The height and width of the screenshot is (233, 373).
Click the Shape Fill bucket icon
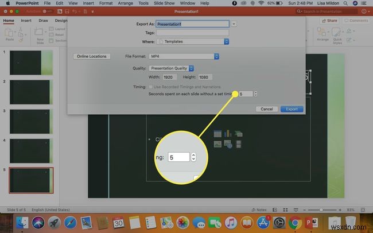click(349, 30)
